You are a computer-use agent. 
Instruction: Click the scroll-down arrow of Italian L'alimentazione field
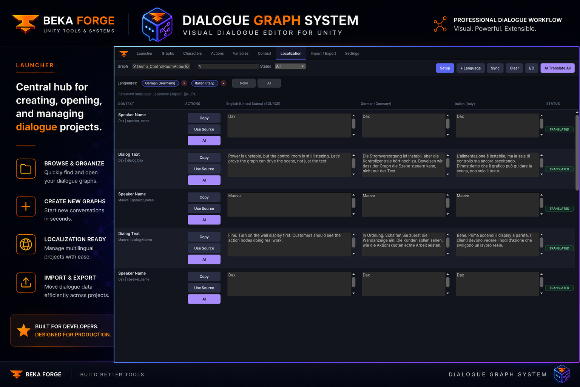(x=541, y=174)
